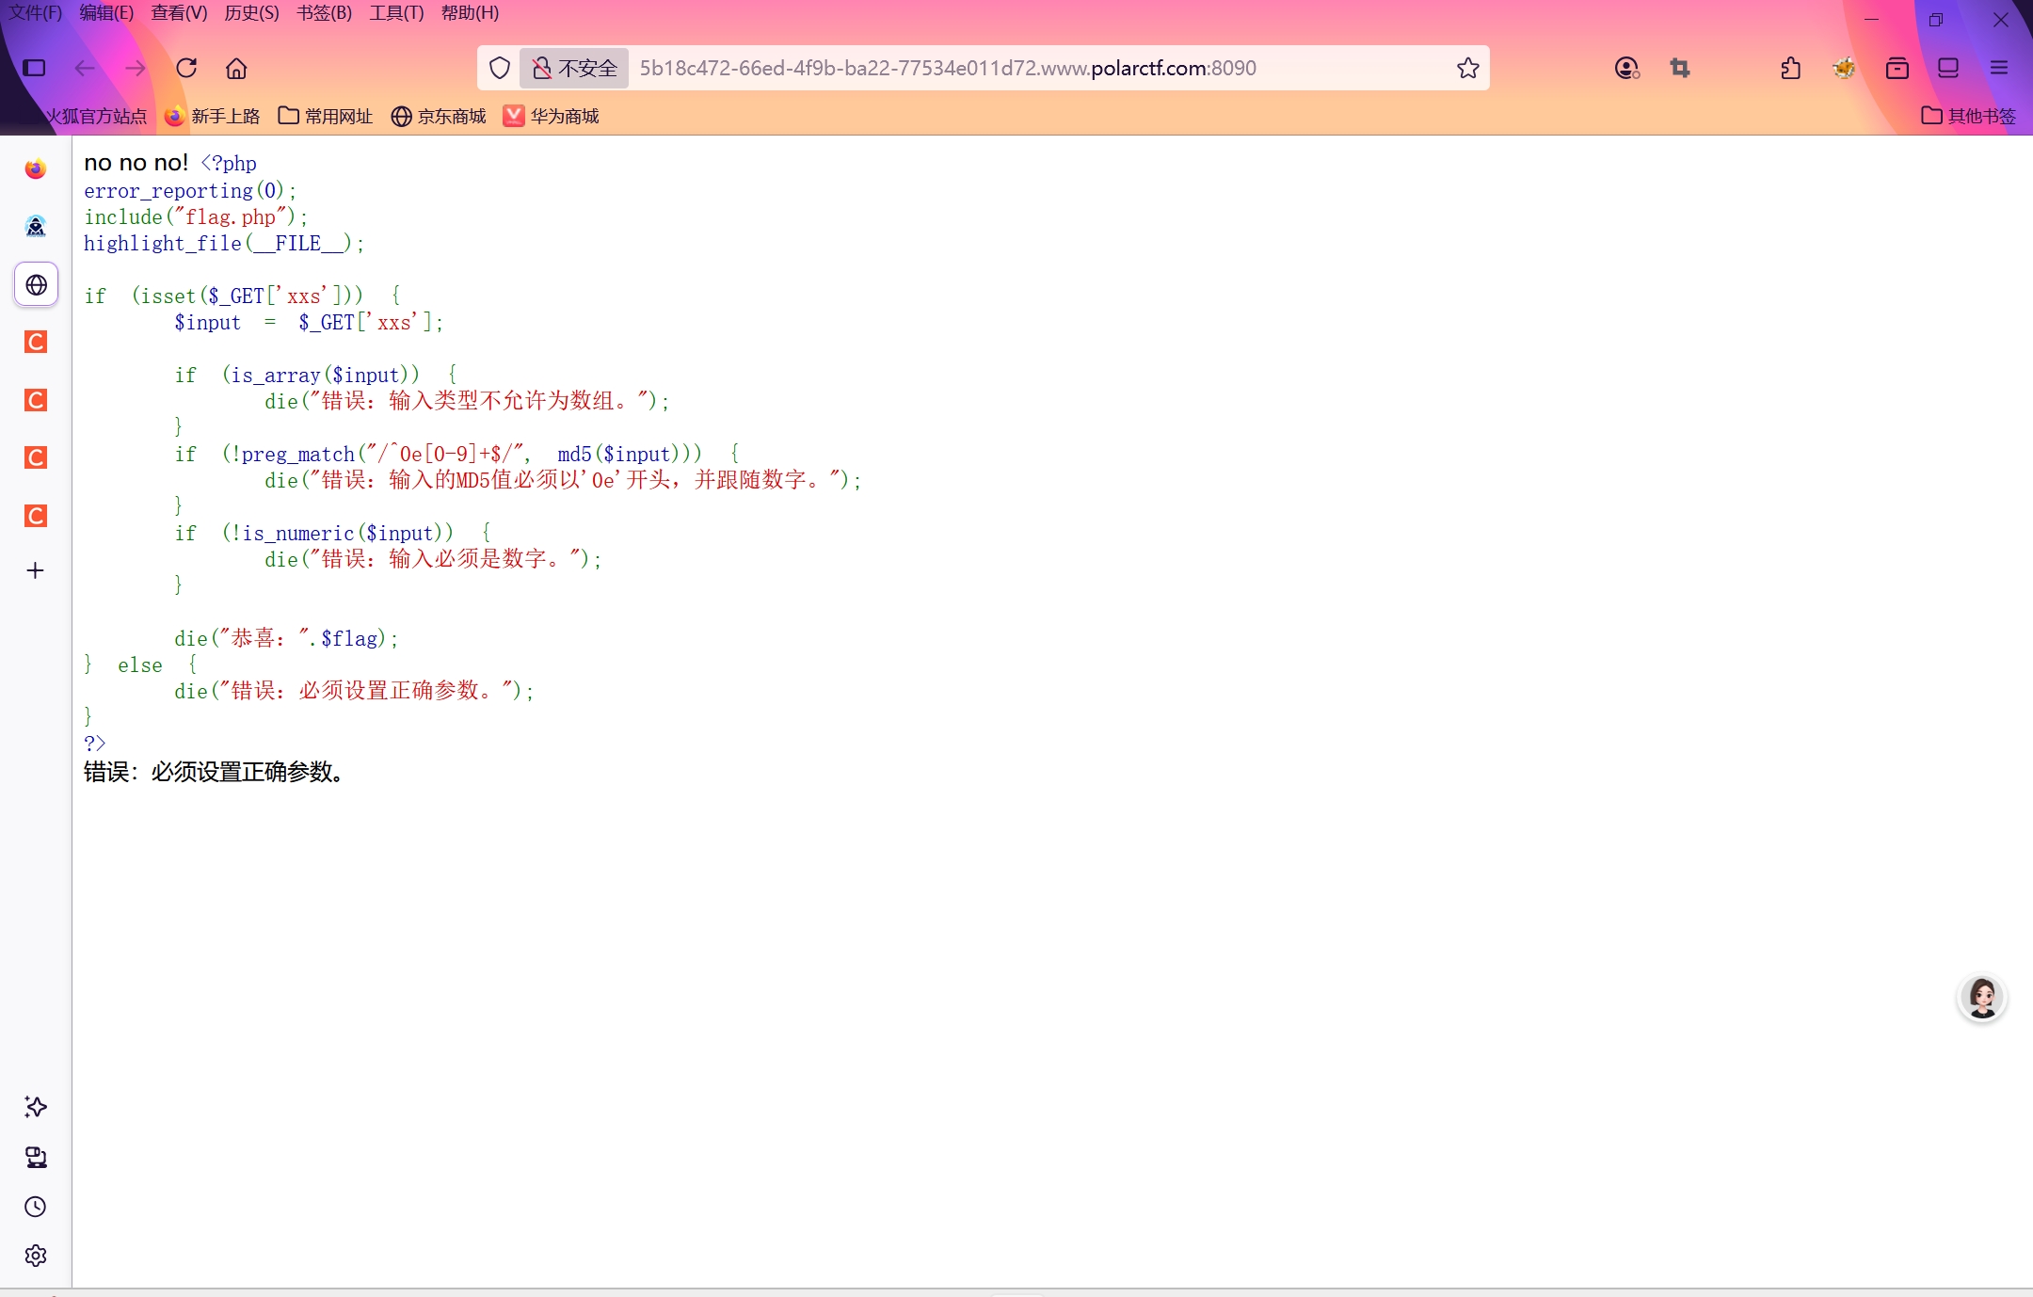Open the 工具(T) menu
The height and width of the screenshot is (1297, 2033).
396,13
